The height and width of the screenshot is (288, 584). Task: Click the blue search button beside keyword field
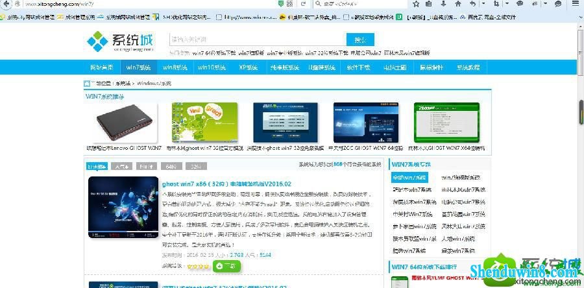[x=360, y=40]
